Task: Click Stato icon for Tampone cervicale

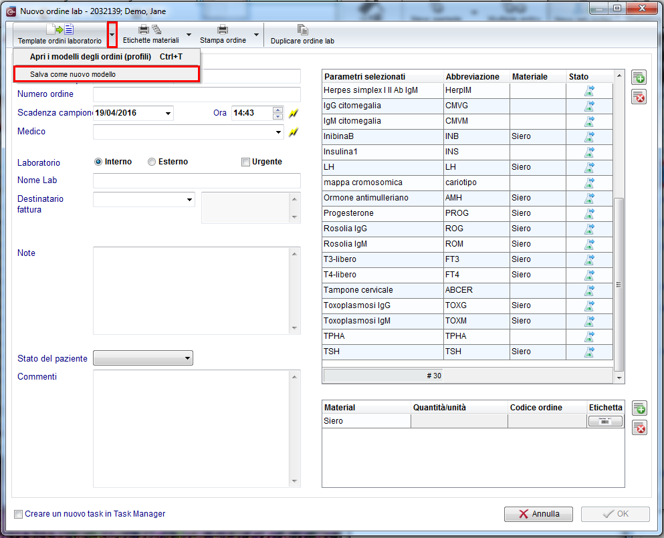Action: (x=589, y=290)
